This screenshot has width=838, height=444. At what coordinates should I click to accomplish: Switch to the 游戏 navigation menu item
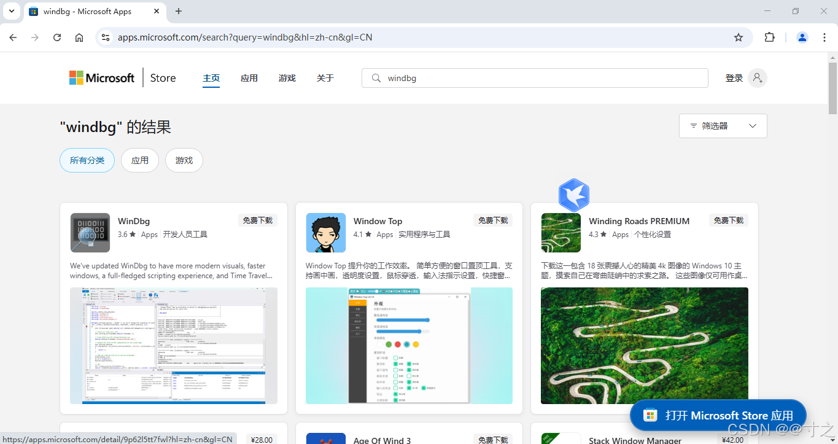pyautogui.click(x=286, y=78)
